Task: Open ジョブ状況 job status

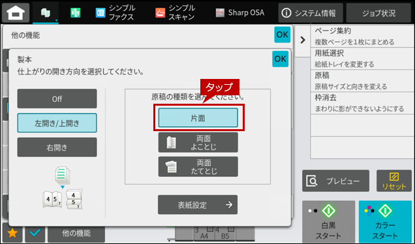Action: coord(378,13)
